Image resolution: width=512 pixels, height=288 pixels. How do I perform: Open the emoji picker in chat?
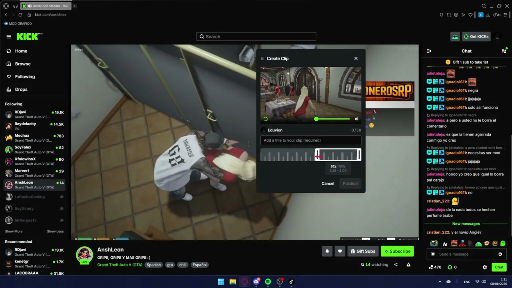(500, 254)
